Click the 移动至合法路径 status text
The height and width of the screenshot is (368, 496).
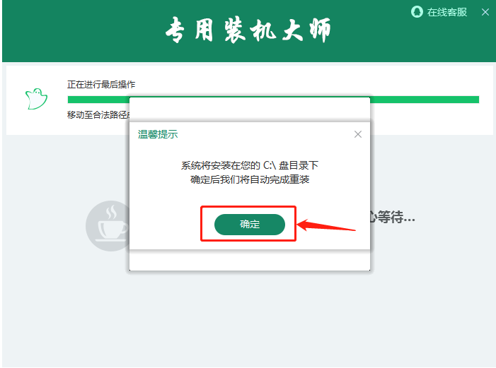98,114
